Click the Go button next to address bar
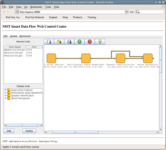The width and height of the screenshot is (166, 150). click(132, 12)
